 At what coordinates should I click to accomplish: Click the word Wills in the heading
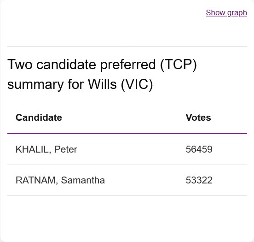(x=102, y=84)
